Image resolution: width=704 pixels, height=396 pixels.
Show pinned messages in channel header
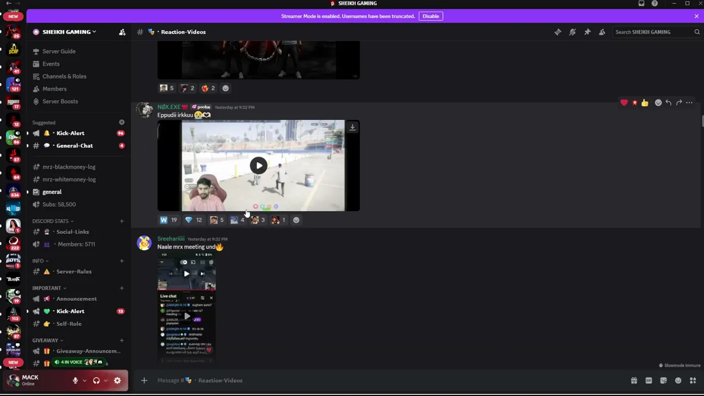coord(587,32)
